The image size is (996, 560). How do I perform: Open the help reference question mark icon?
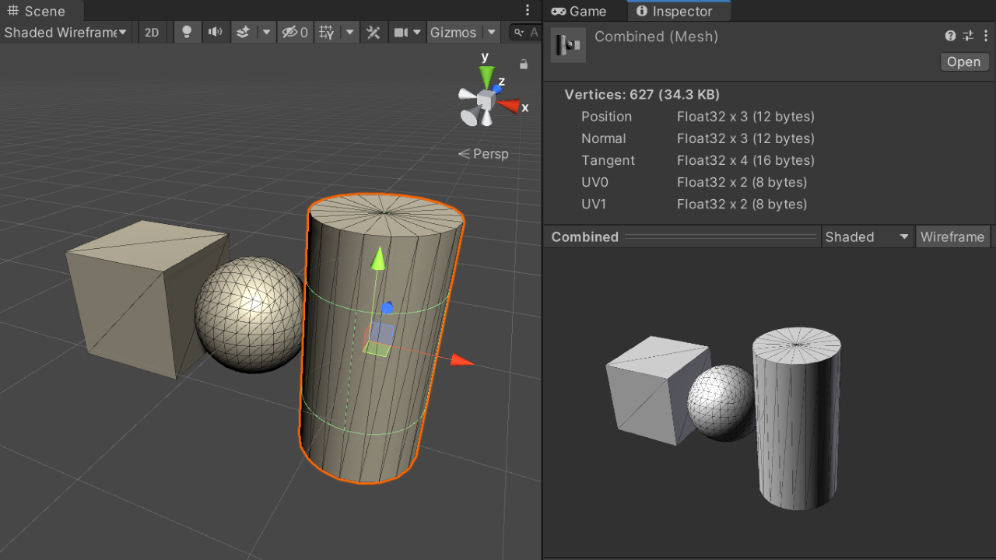tap(950, 36)
